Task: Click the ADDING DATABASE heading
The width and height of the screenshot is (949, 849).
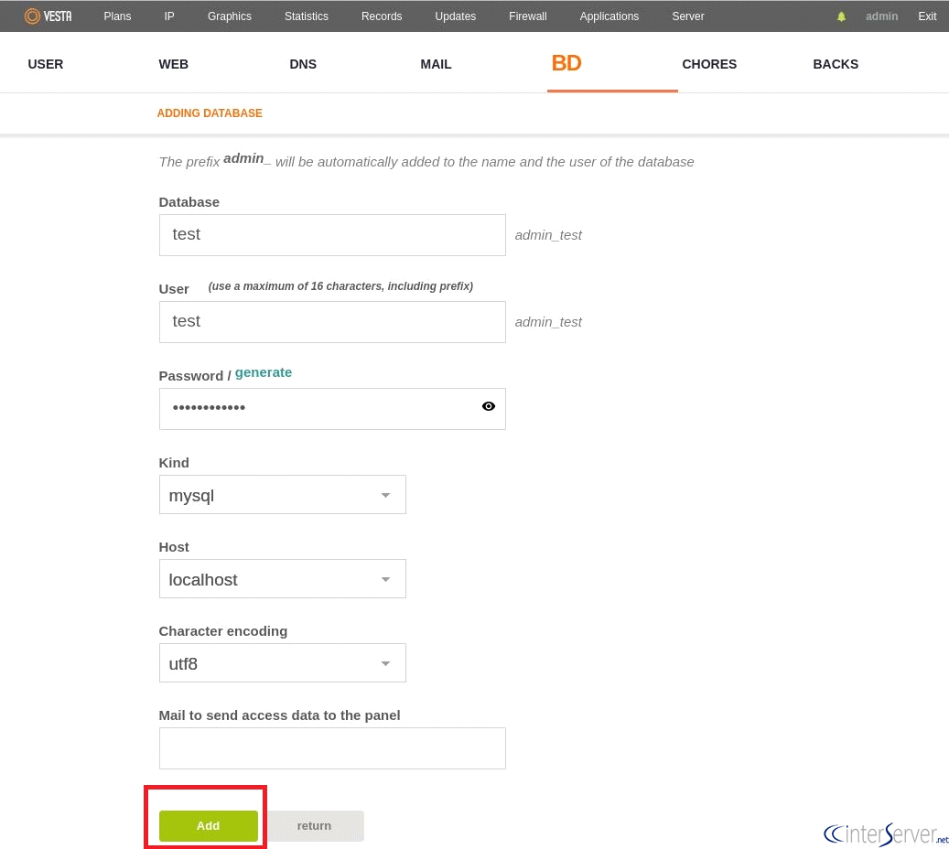Action: click(210, 113)
